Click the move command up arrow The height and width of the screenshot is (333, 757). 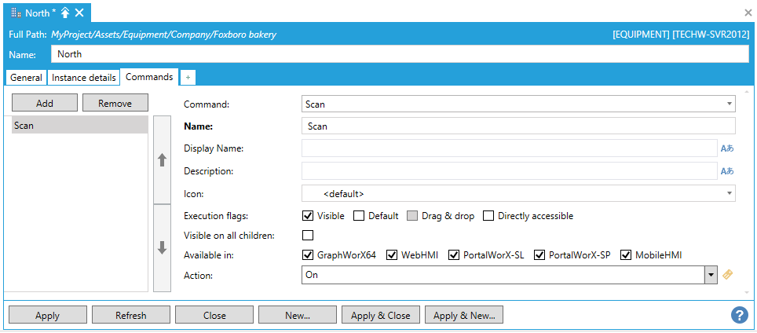tap(163, 160)
